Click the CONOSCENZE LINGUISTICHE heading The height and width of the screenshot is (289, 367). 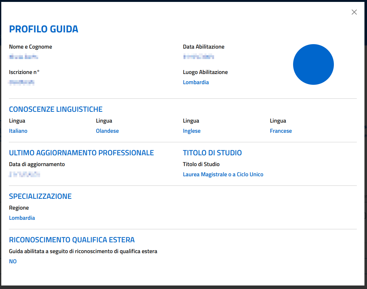pyautogui.click(x=56, y=109)
